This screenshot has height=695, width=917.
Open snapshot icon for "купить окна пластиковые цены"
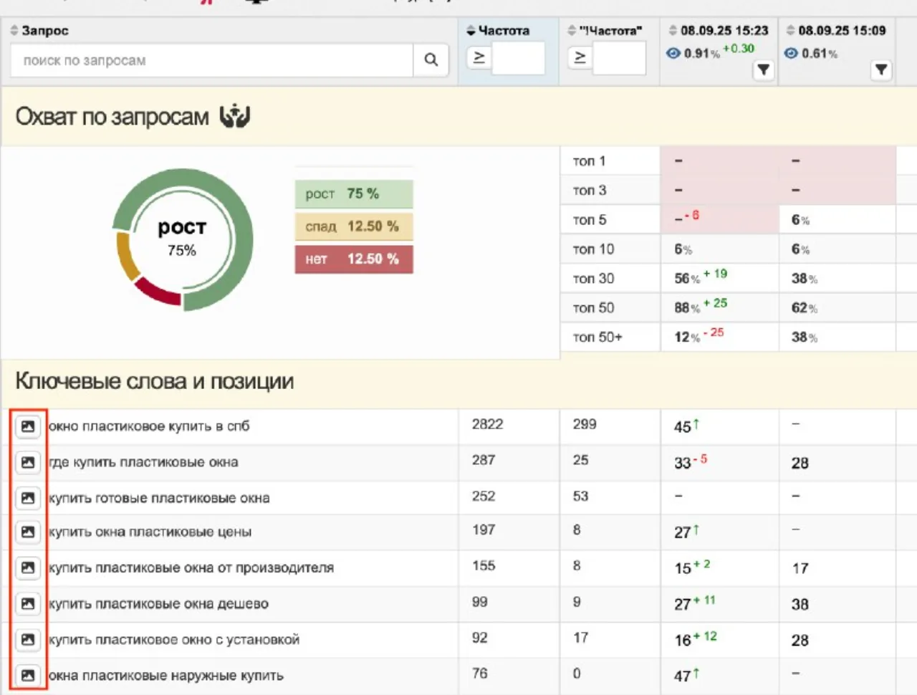click(x=28, y=532)
